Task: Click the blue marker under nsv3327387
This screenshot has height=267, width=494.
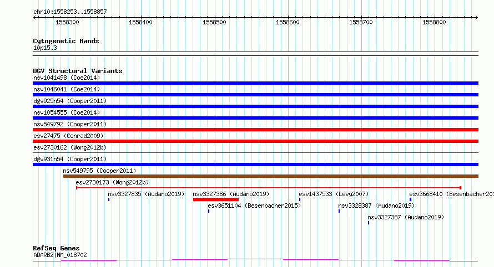Action: coord(369,223)
